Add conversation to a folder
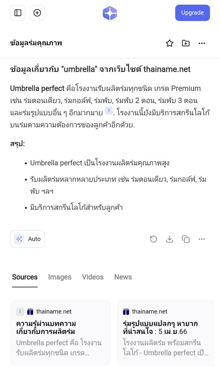 [186, 43]
